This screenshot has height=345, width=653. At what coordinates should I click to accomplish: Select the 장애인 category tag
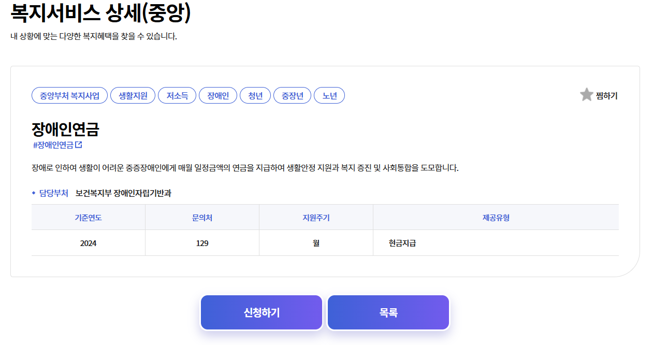click(217, 95)
